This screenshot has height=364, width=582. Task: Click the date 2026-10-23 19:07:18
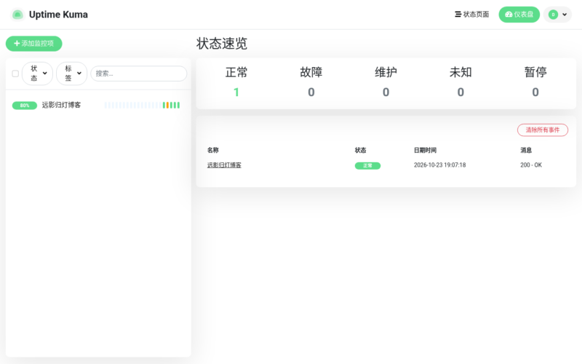coord(440,165)
